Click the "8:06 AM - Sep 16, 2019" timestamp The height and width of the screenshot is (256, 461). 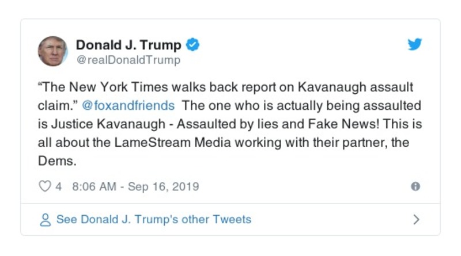pos(135,186)
